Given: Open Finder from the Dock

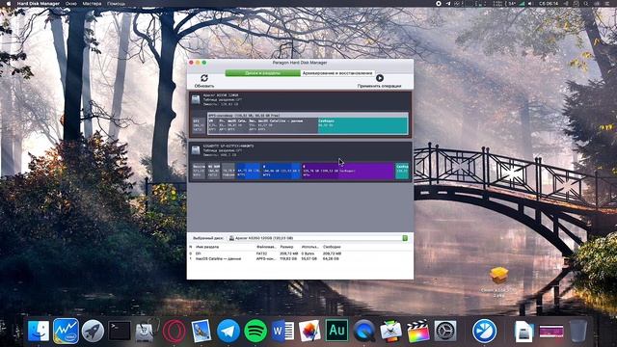Looking at the screenshot, I should pyautogui.click(x=39, y=331).
